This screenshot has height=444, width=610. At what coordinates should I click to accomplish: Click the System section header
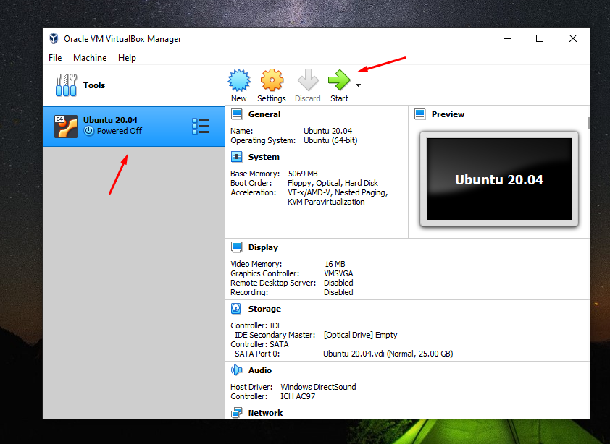coord(264,157)
